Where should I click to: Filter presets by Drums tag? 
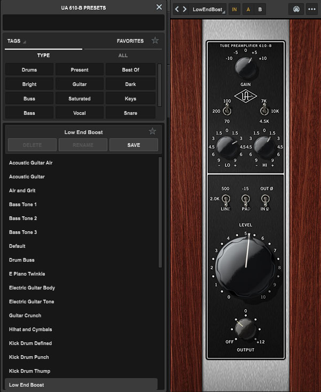pyautogui.click(x=29, y=70)
